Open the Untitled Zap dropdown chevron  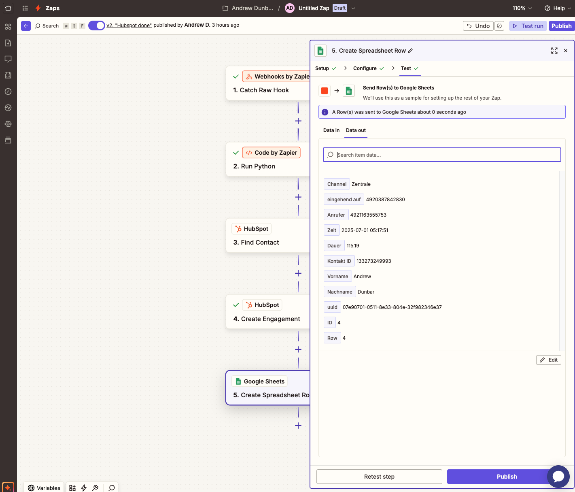coord(353,8)
